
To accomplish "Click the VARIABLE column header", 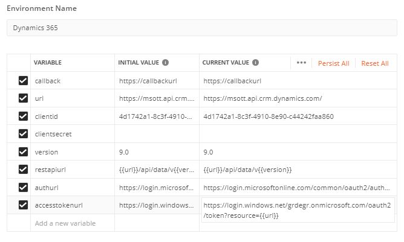I will [48, 63].
